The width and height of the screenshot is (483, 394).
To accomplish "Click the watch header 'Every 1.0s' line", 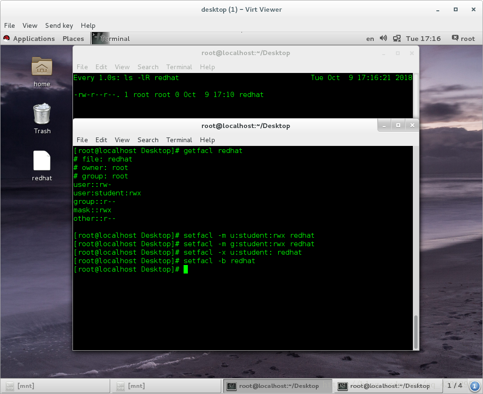I will click(126, 78).
